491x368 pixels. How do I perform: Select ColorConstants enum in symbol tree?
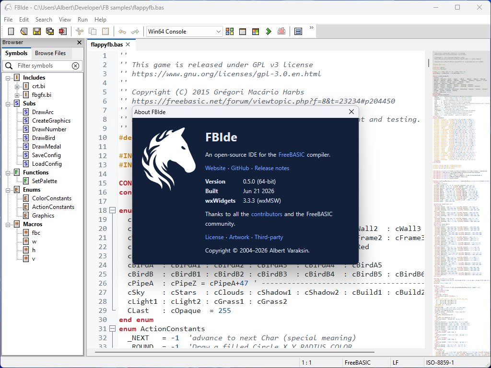52,198
